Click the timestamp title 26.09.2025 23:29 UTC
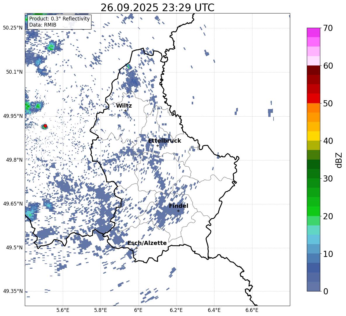The height and width of the screenshot is (316, 346). (x=158, y=8)
